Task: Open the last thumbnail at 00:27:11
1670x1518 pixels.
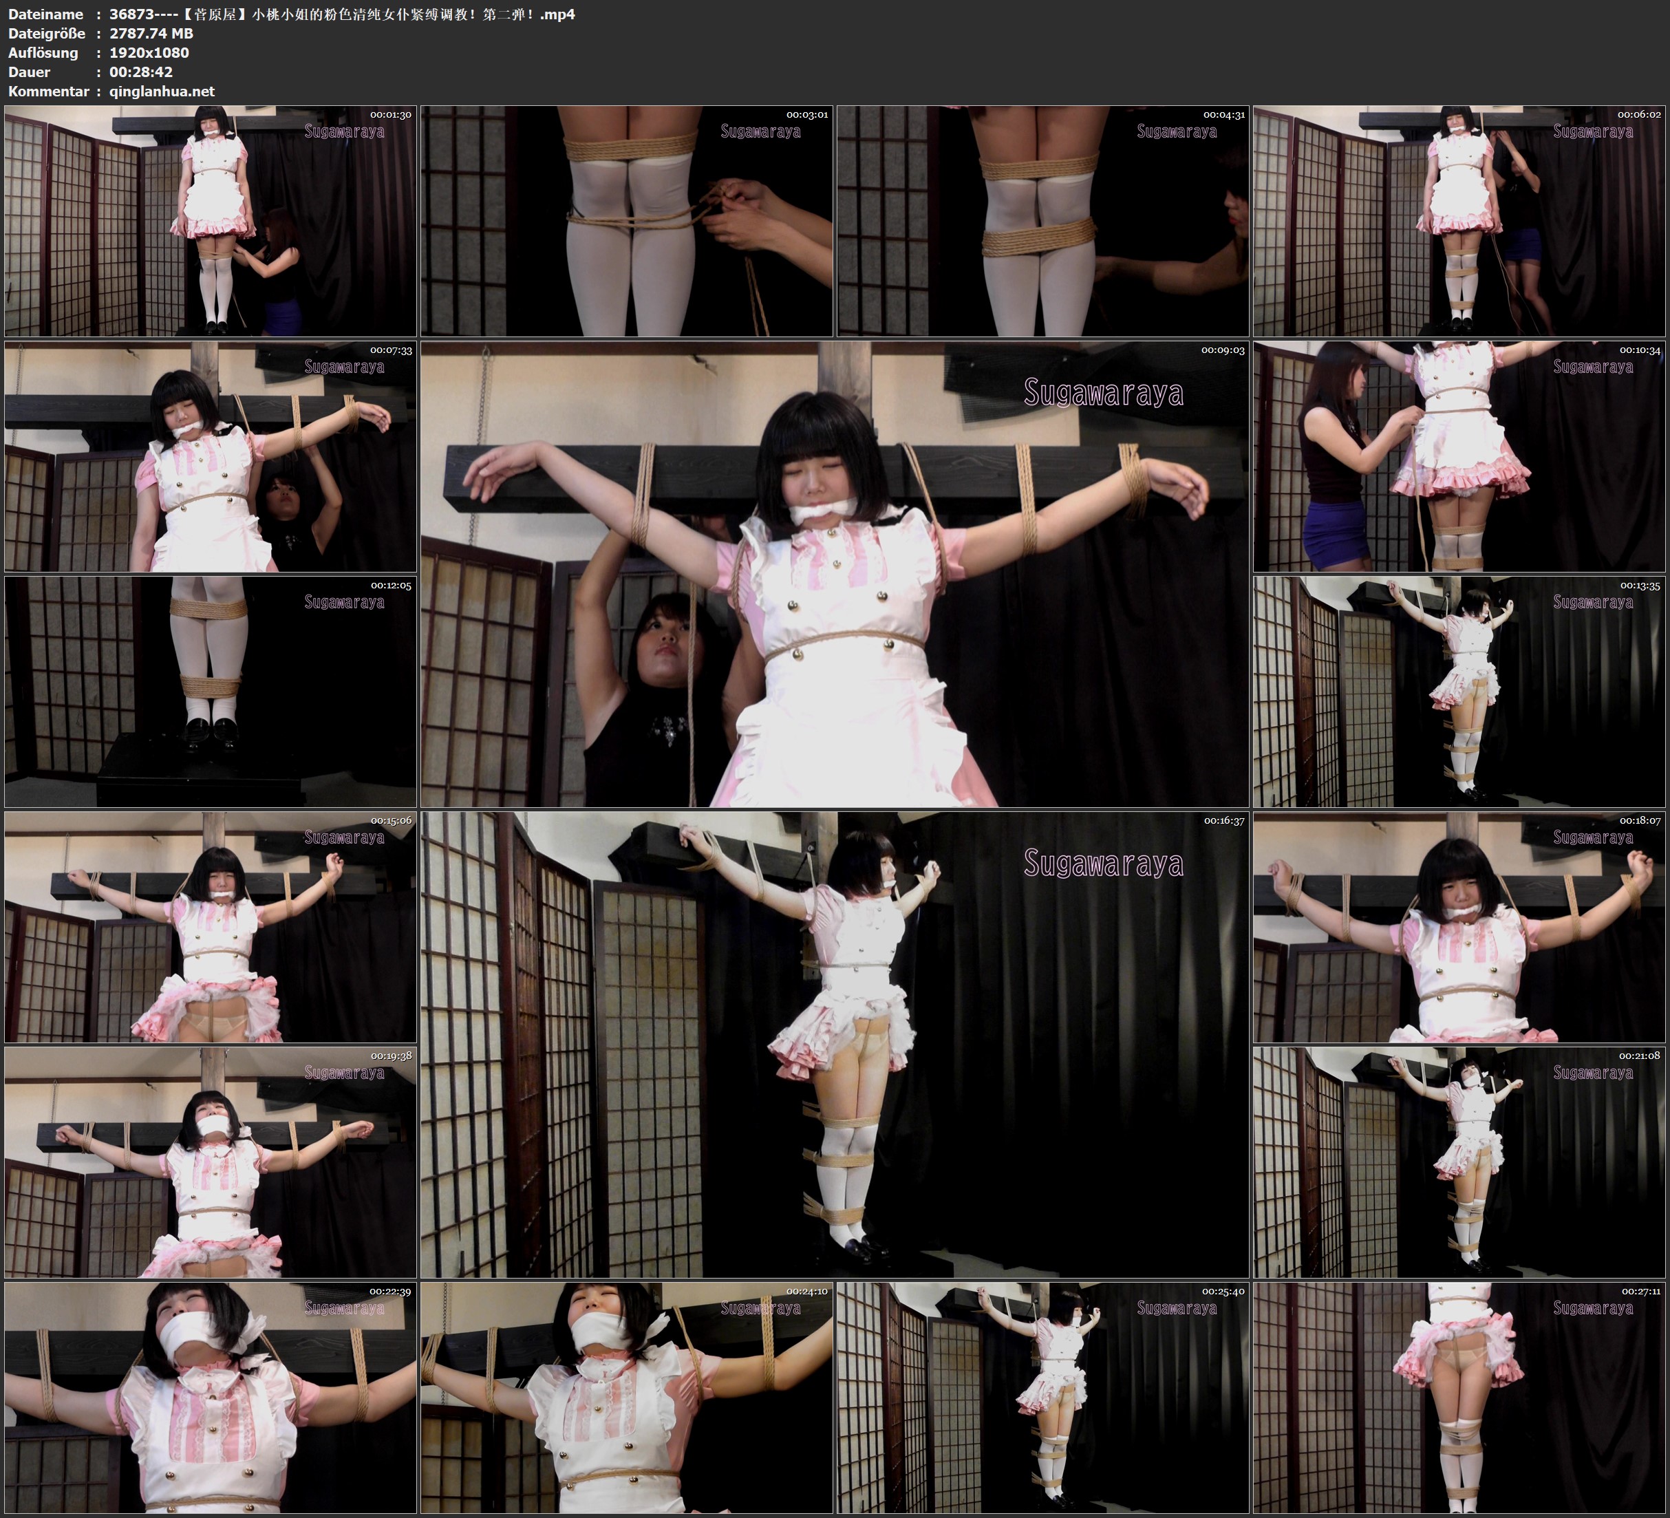Action: (x=1459, y=1398)
